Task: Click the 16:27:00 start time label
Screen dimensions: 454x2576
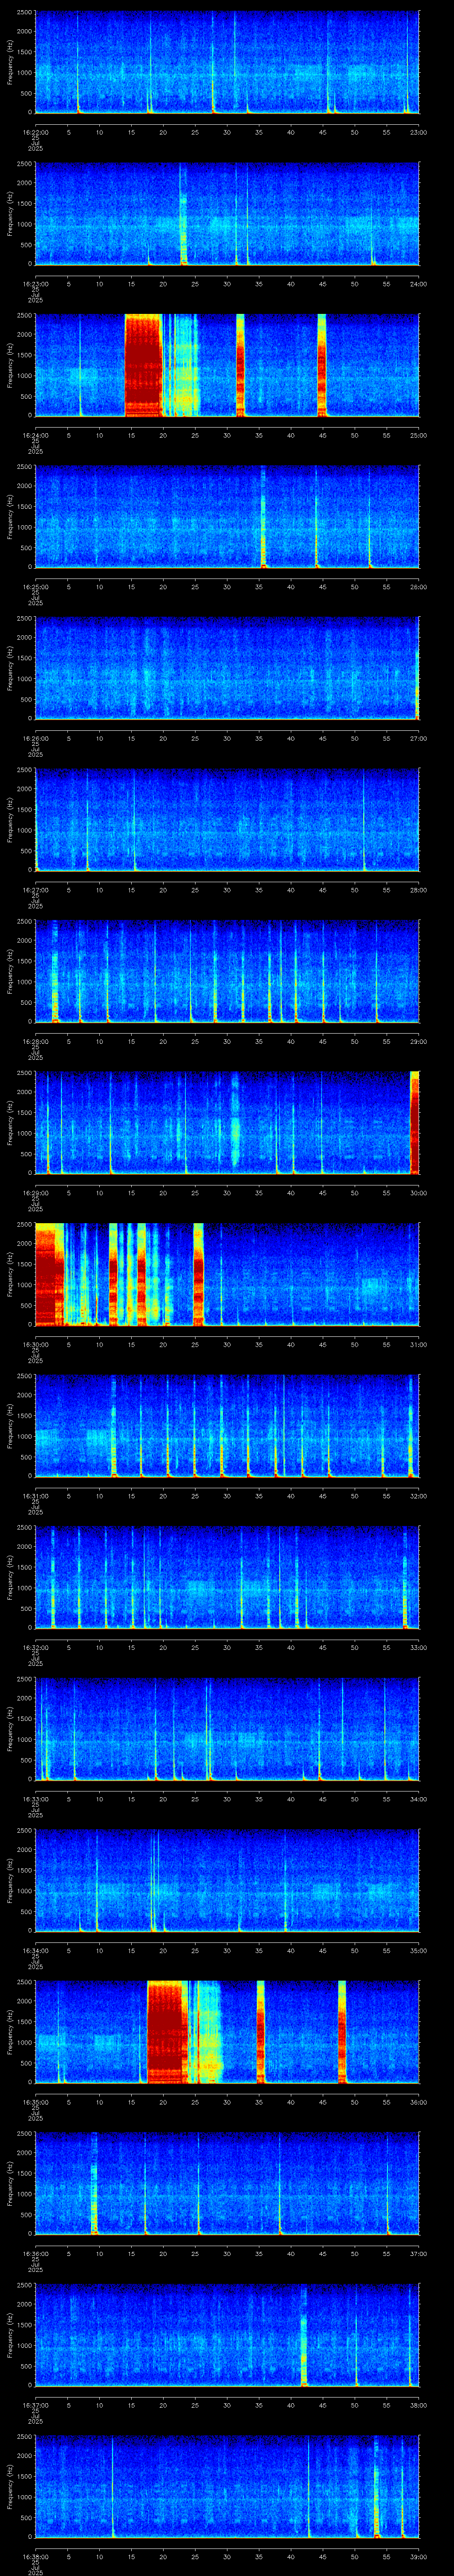Action: [35, 890]
